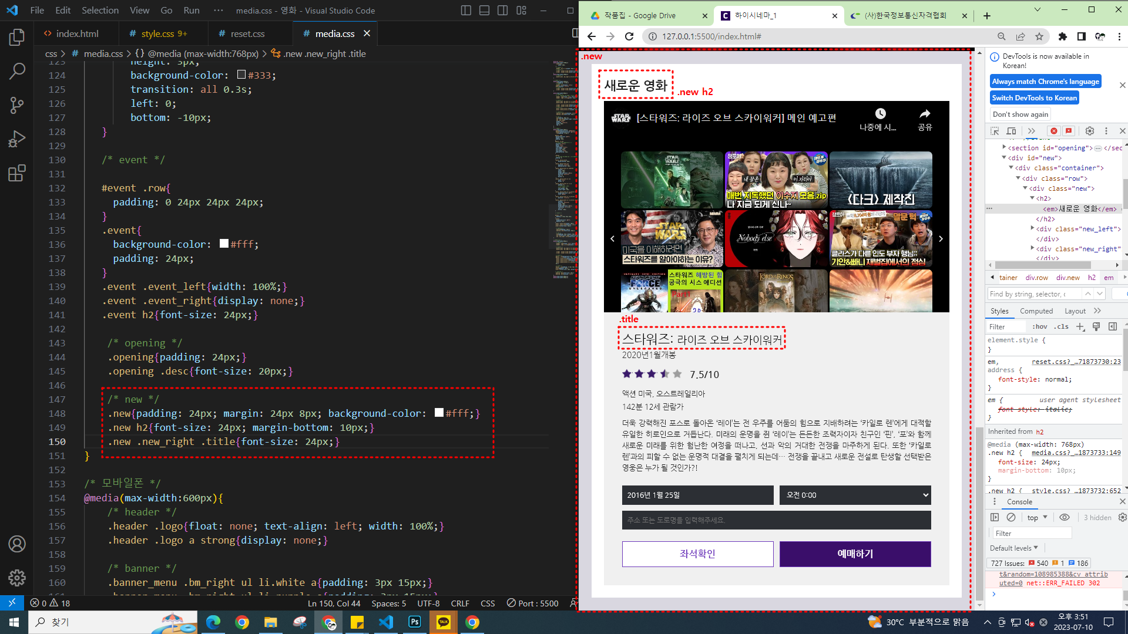Viewport: 1128px width, 634px height.
Task: Bookmark this page with star icon
Action: click(x=1039, y=36)
